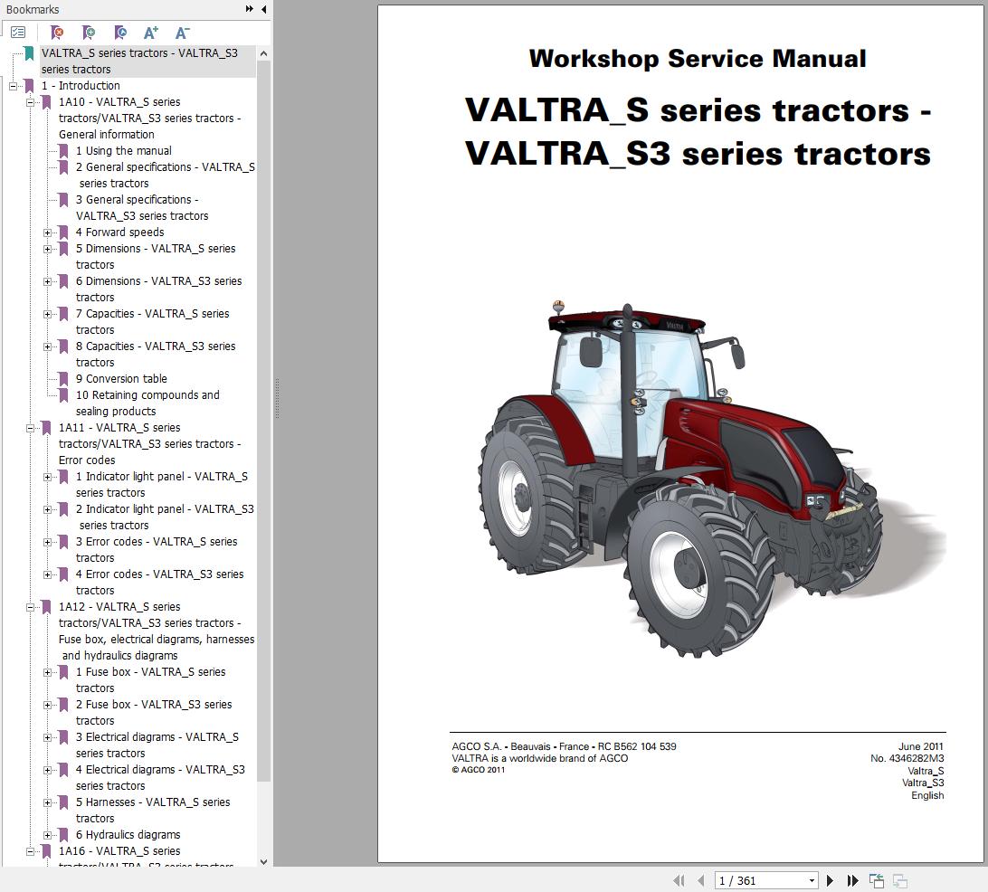Select '3 Electrical diagrams - VALTRA_S' bookmark

click(157, 745)
